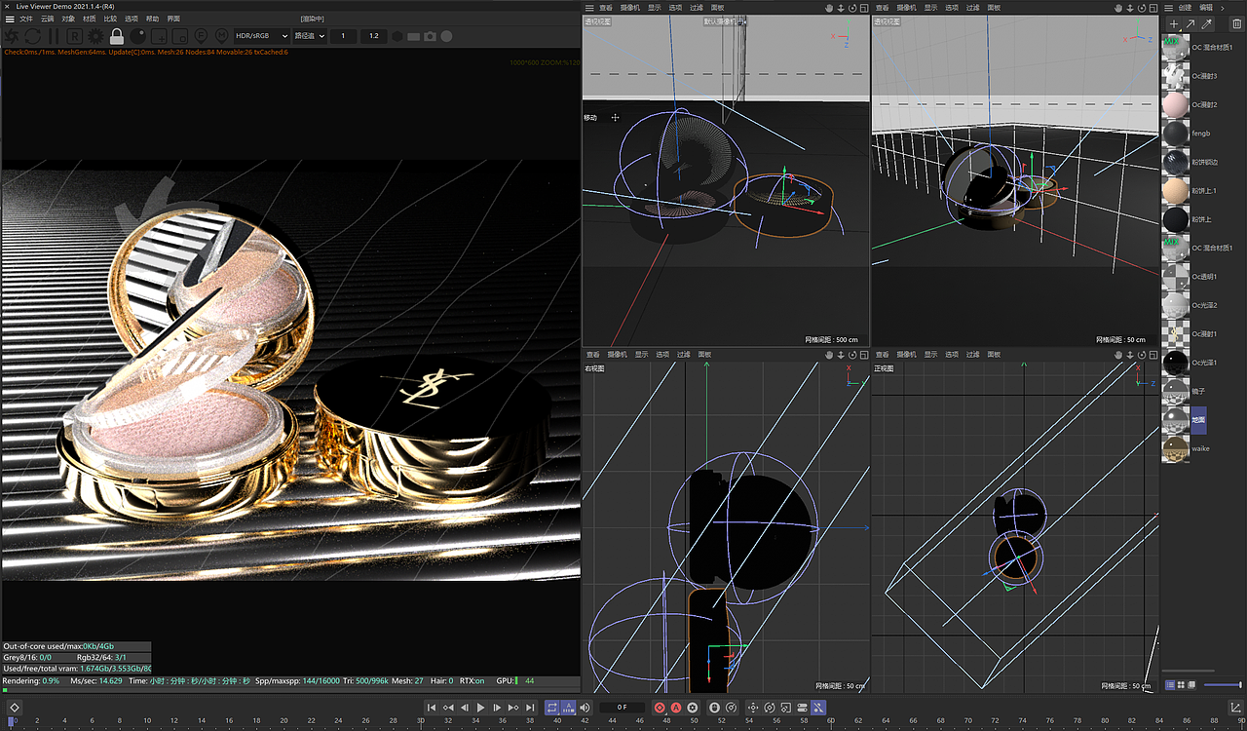Switch material manager to list view icon
1247x731 pixels.
(1170, 685)
